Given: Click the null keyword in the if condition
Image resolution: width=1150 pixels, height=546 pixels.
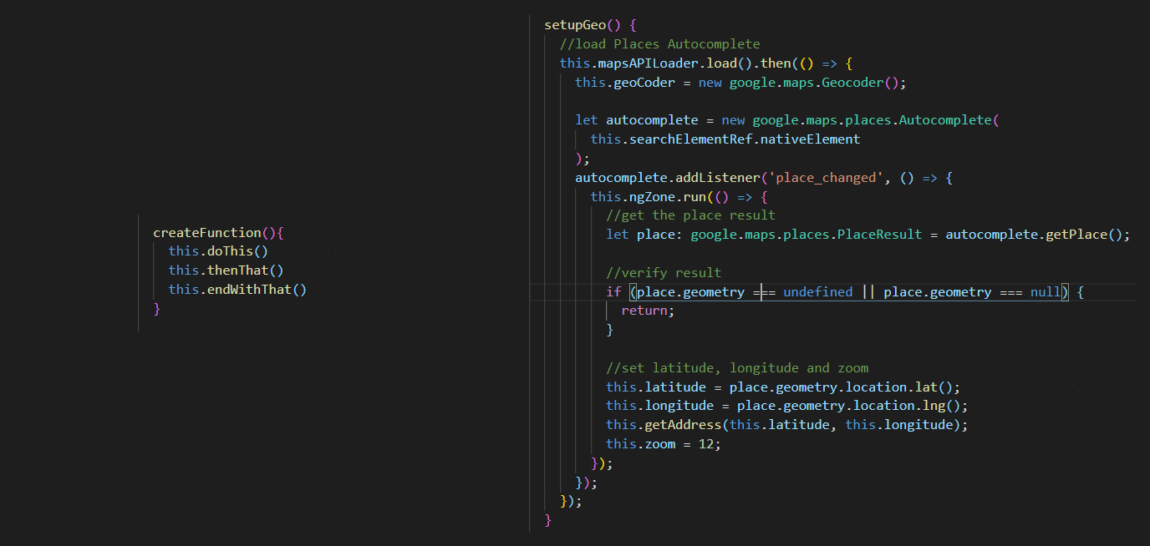Looking at the screenshot, I should click(x=1046, y=291).
